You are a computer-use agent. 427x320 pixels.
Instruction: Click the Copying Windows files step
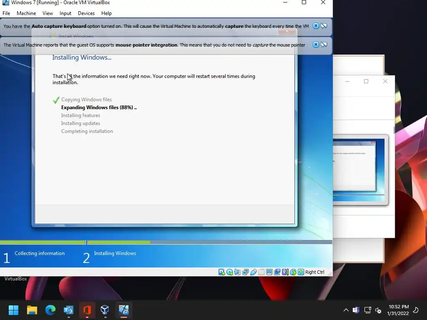click(x=86, y=100)
